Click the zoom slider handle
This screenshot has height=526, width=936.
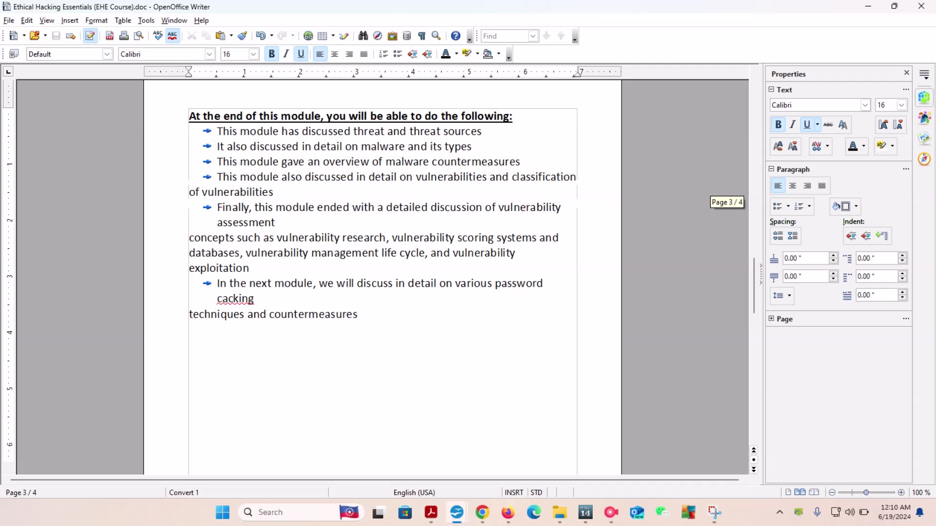coord(866,492)
